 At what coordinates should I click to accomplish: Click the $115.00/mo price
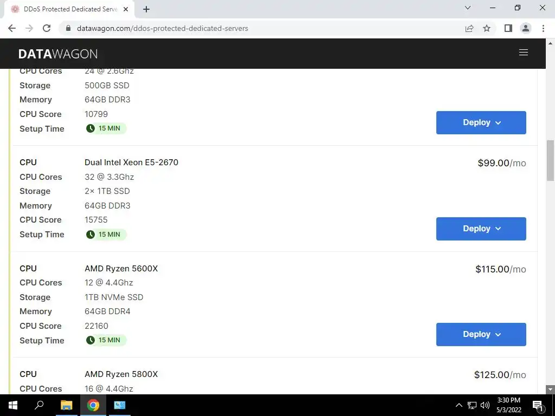500,269
